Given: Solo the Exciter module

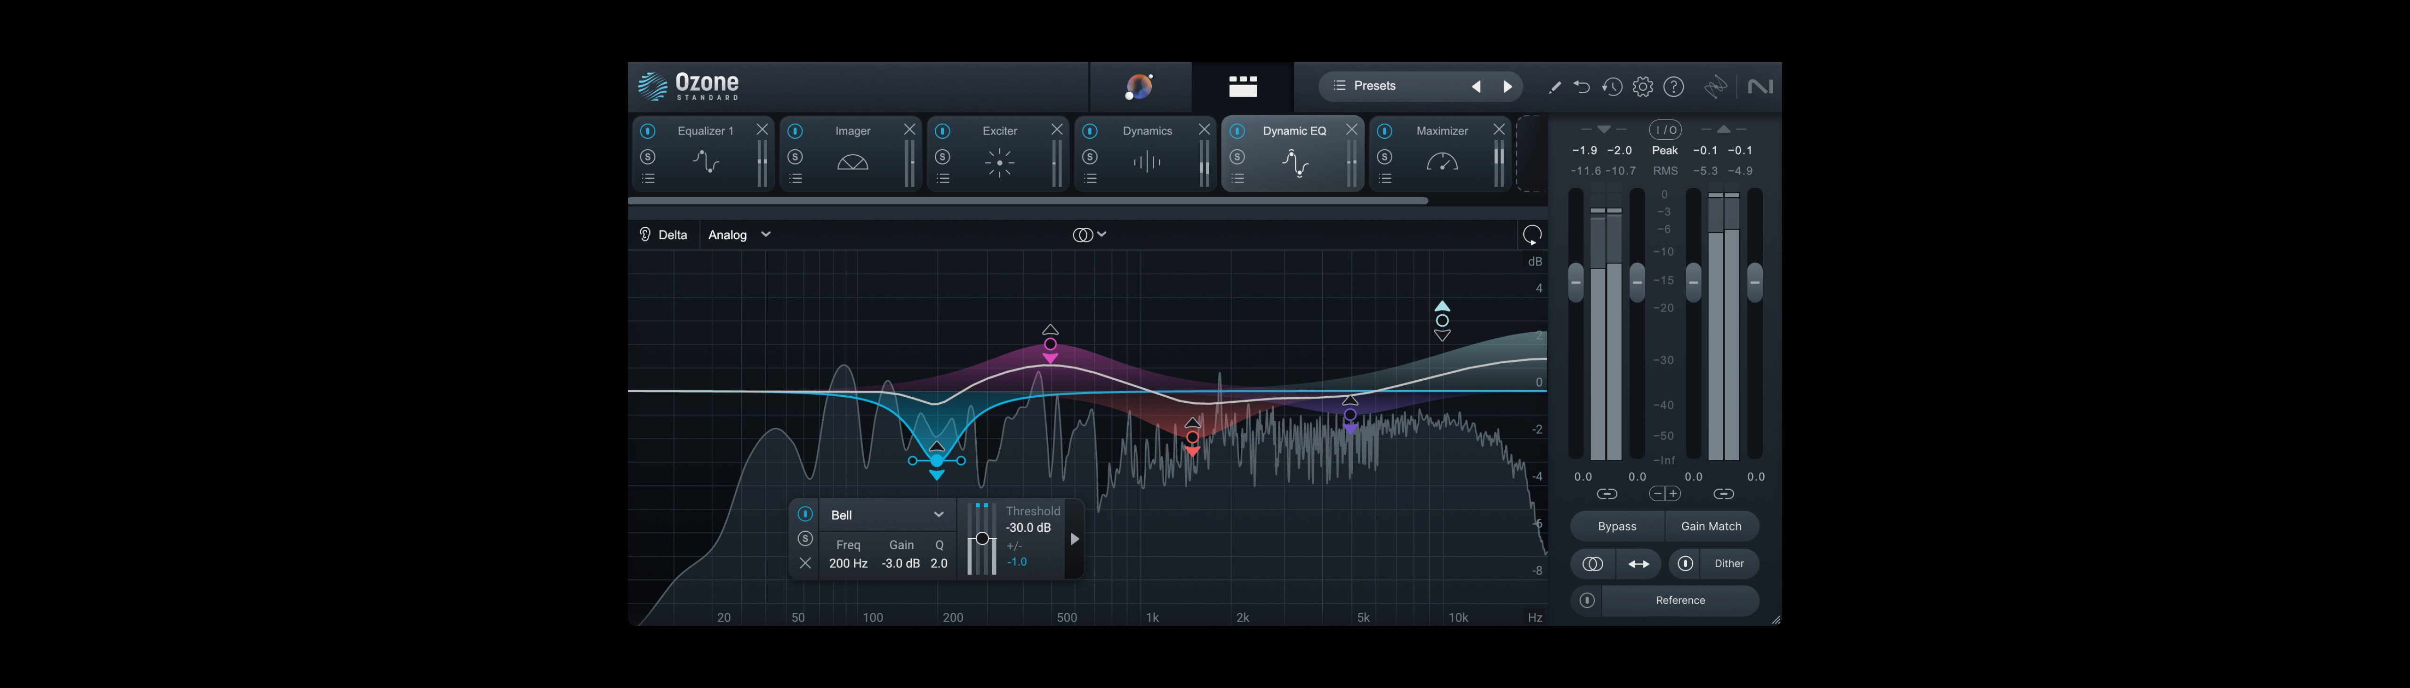Looking at the screenshot, I should tap(942, 156).
